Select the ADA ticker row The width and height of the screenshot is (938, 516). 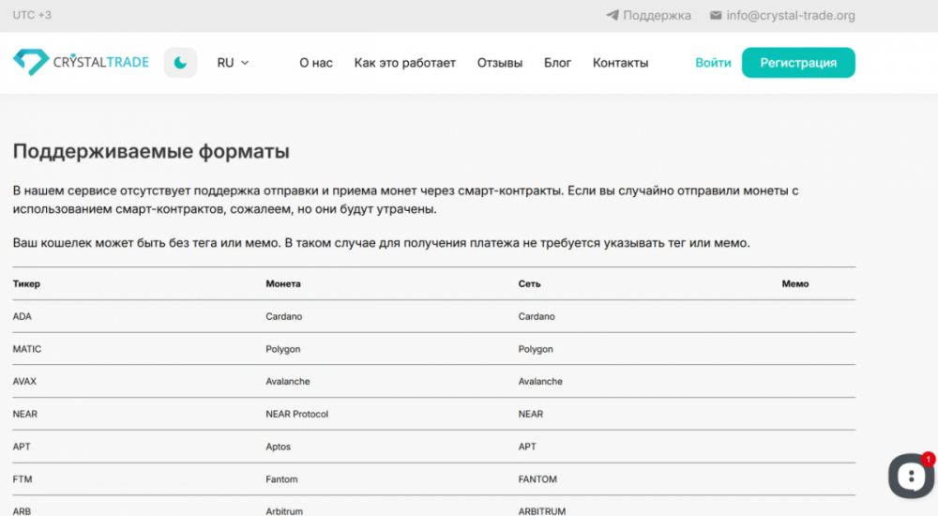click(x=23, y=316)
